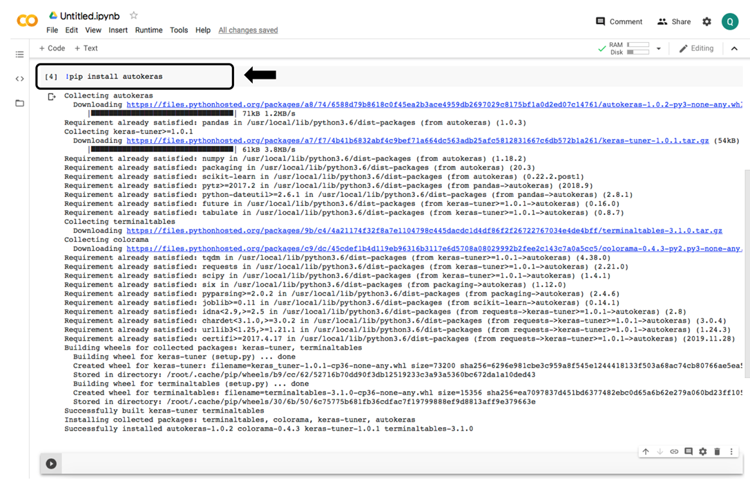Collapse the section with the chevron arrow
Viewport: 750px width, 481px height.
click(x=734, y=48)
